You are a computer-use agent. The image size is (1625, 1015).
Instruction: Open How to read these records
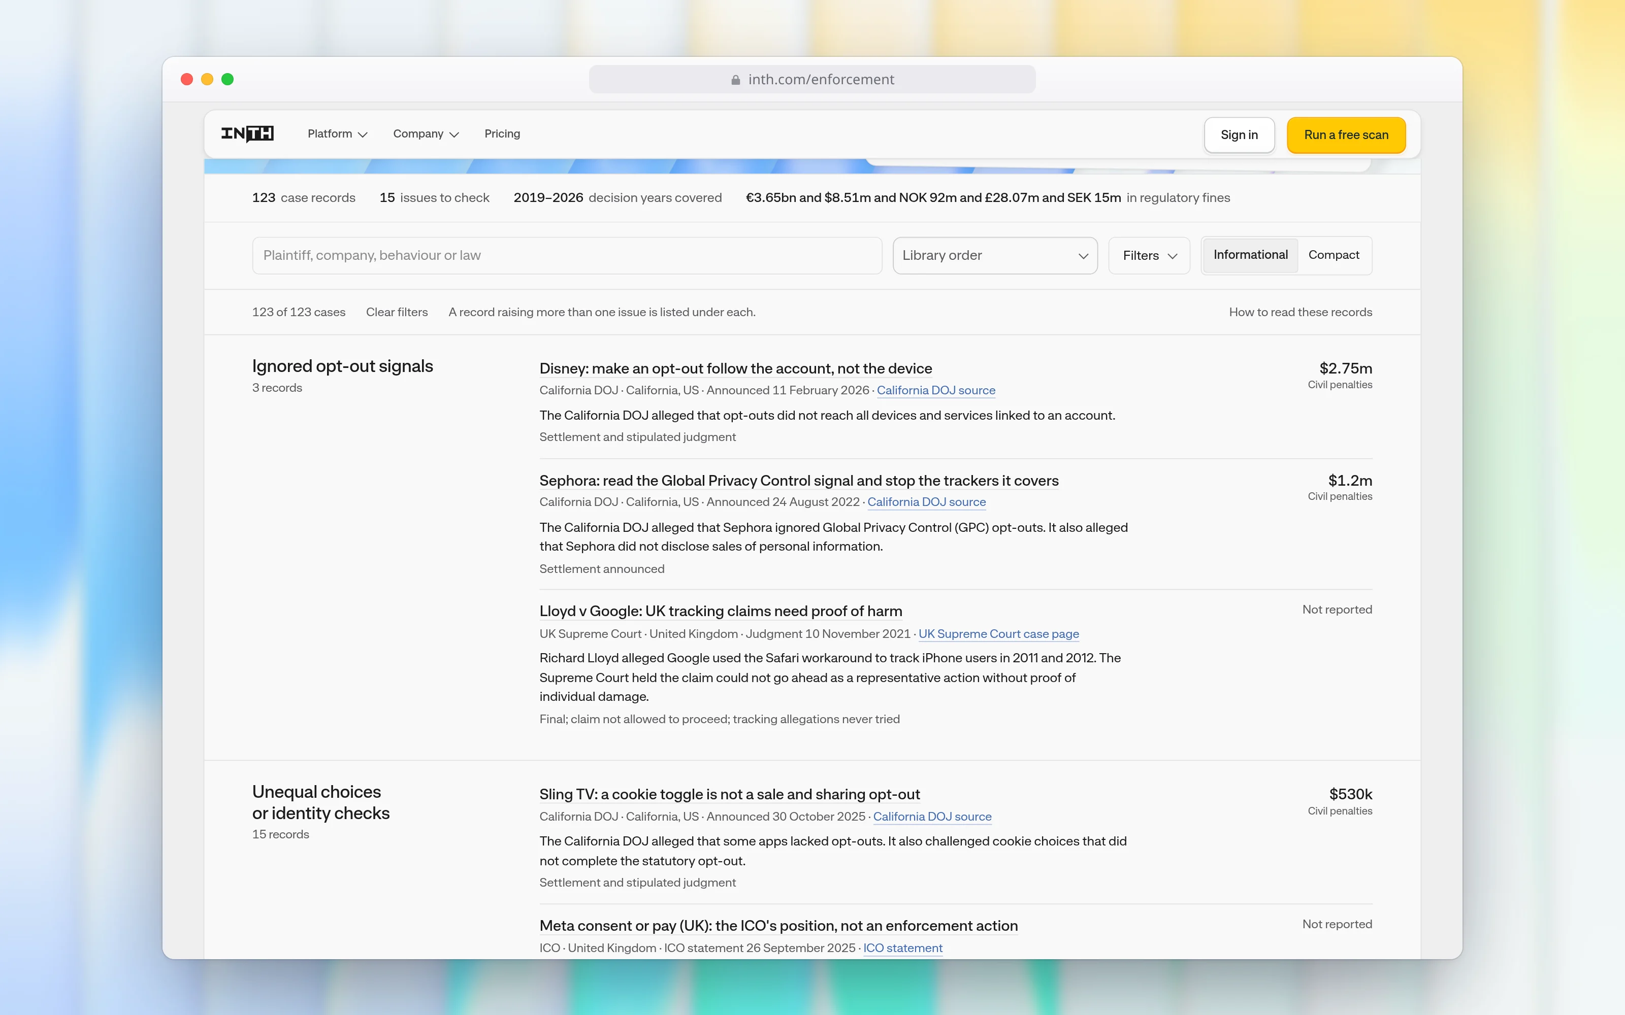point(1300,312)
